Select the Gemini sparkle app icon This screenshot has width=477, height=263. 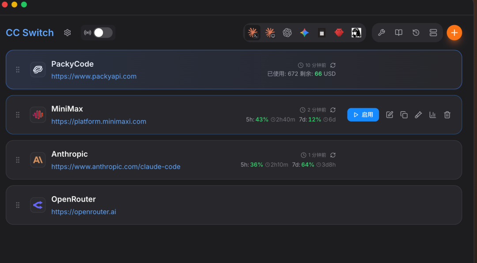[x=304, y=33]
